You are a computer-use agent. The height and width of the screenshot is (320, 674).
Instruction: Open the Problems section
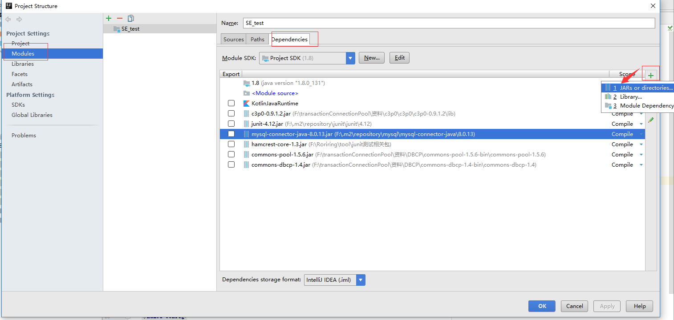tap(24, 136)
